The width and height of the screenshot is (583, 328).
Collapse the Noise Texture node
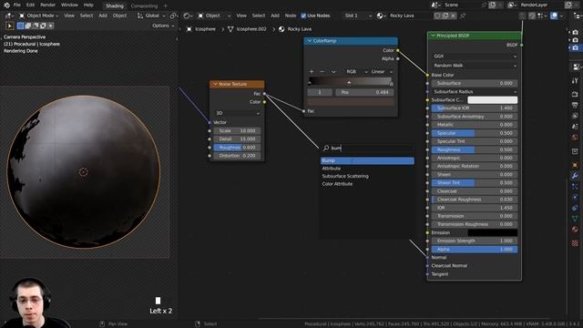point(215,84)
